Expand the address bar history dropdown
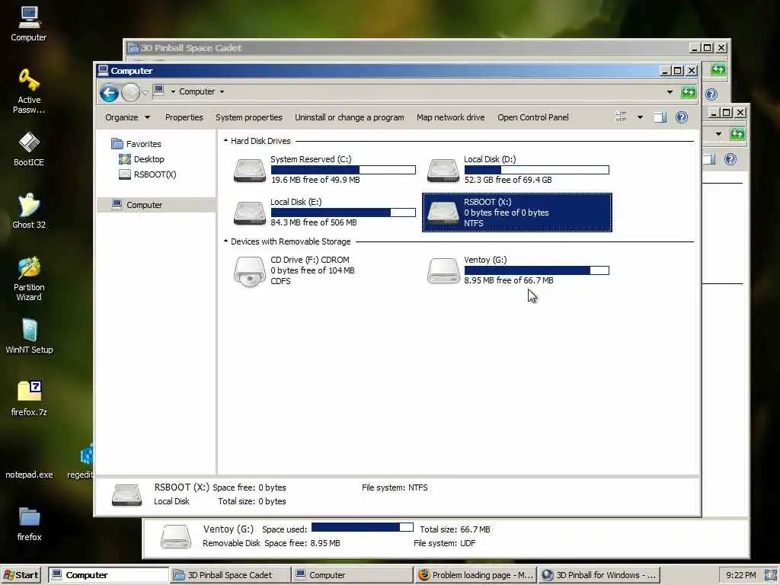Screen dimensions: 780x585 (670, 92)
